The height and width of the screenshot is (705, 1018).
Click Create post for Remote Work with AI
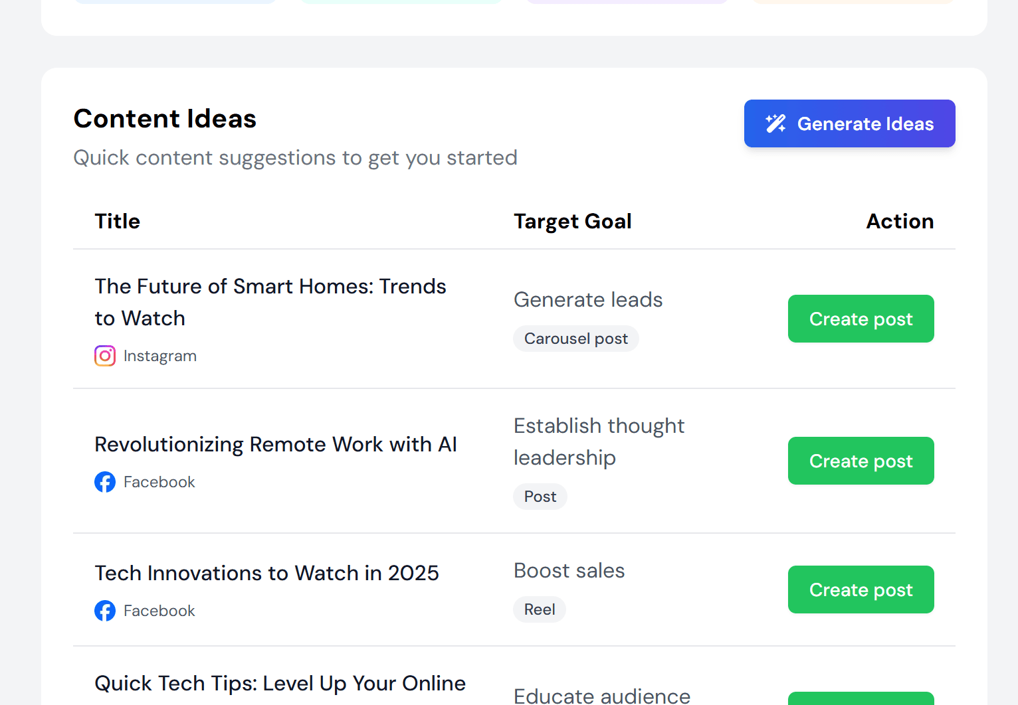(x=861, y=461)
